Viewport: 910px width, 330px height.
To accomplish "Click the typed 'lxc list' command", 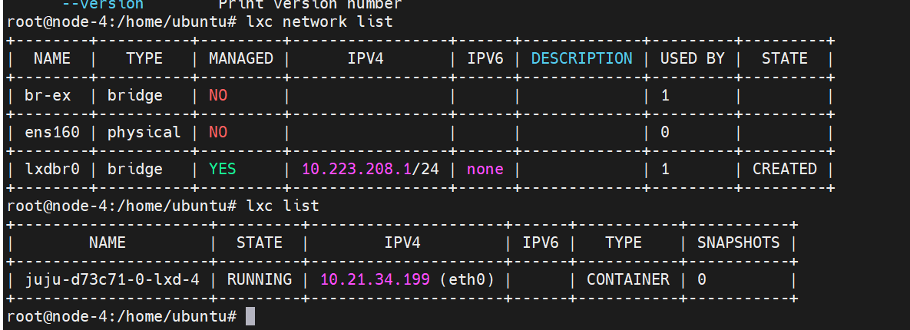I will (x=282, y=206).
